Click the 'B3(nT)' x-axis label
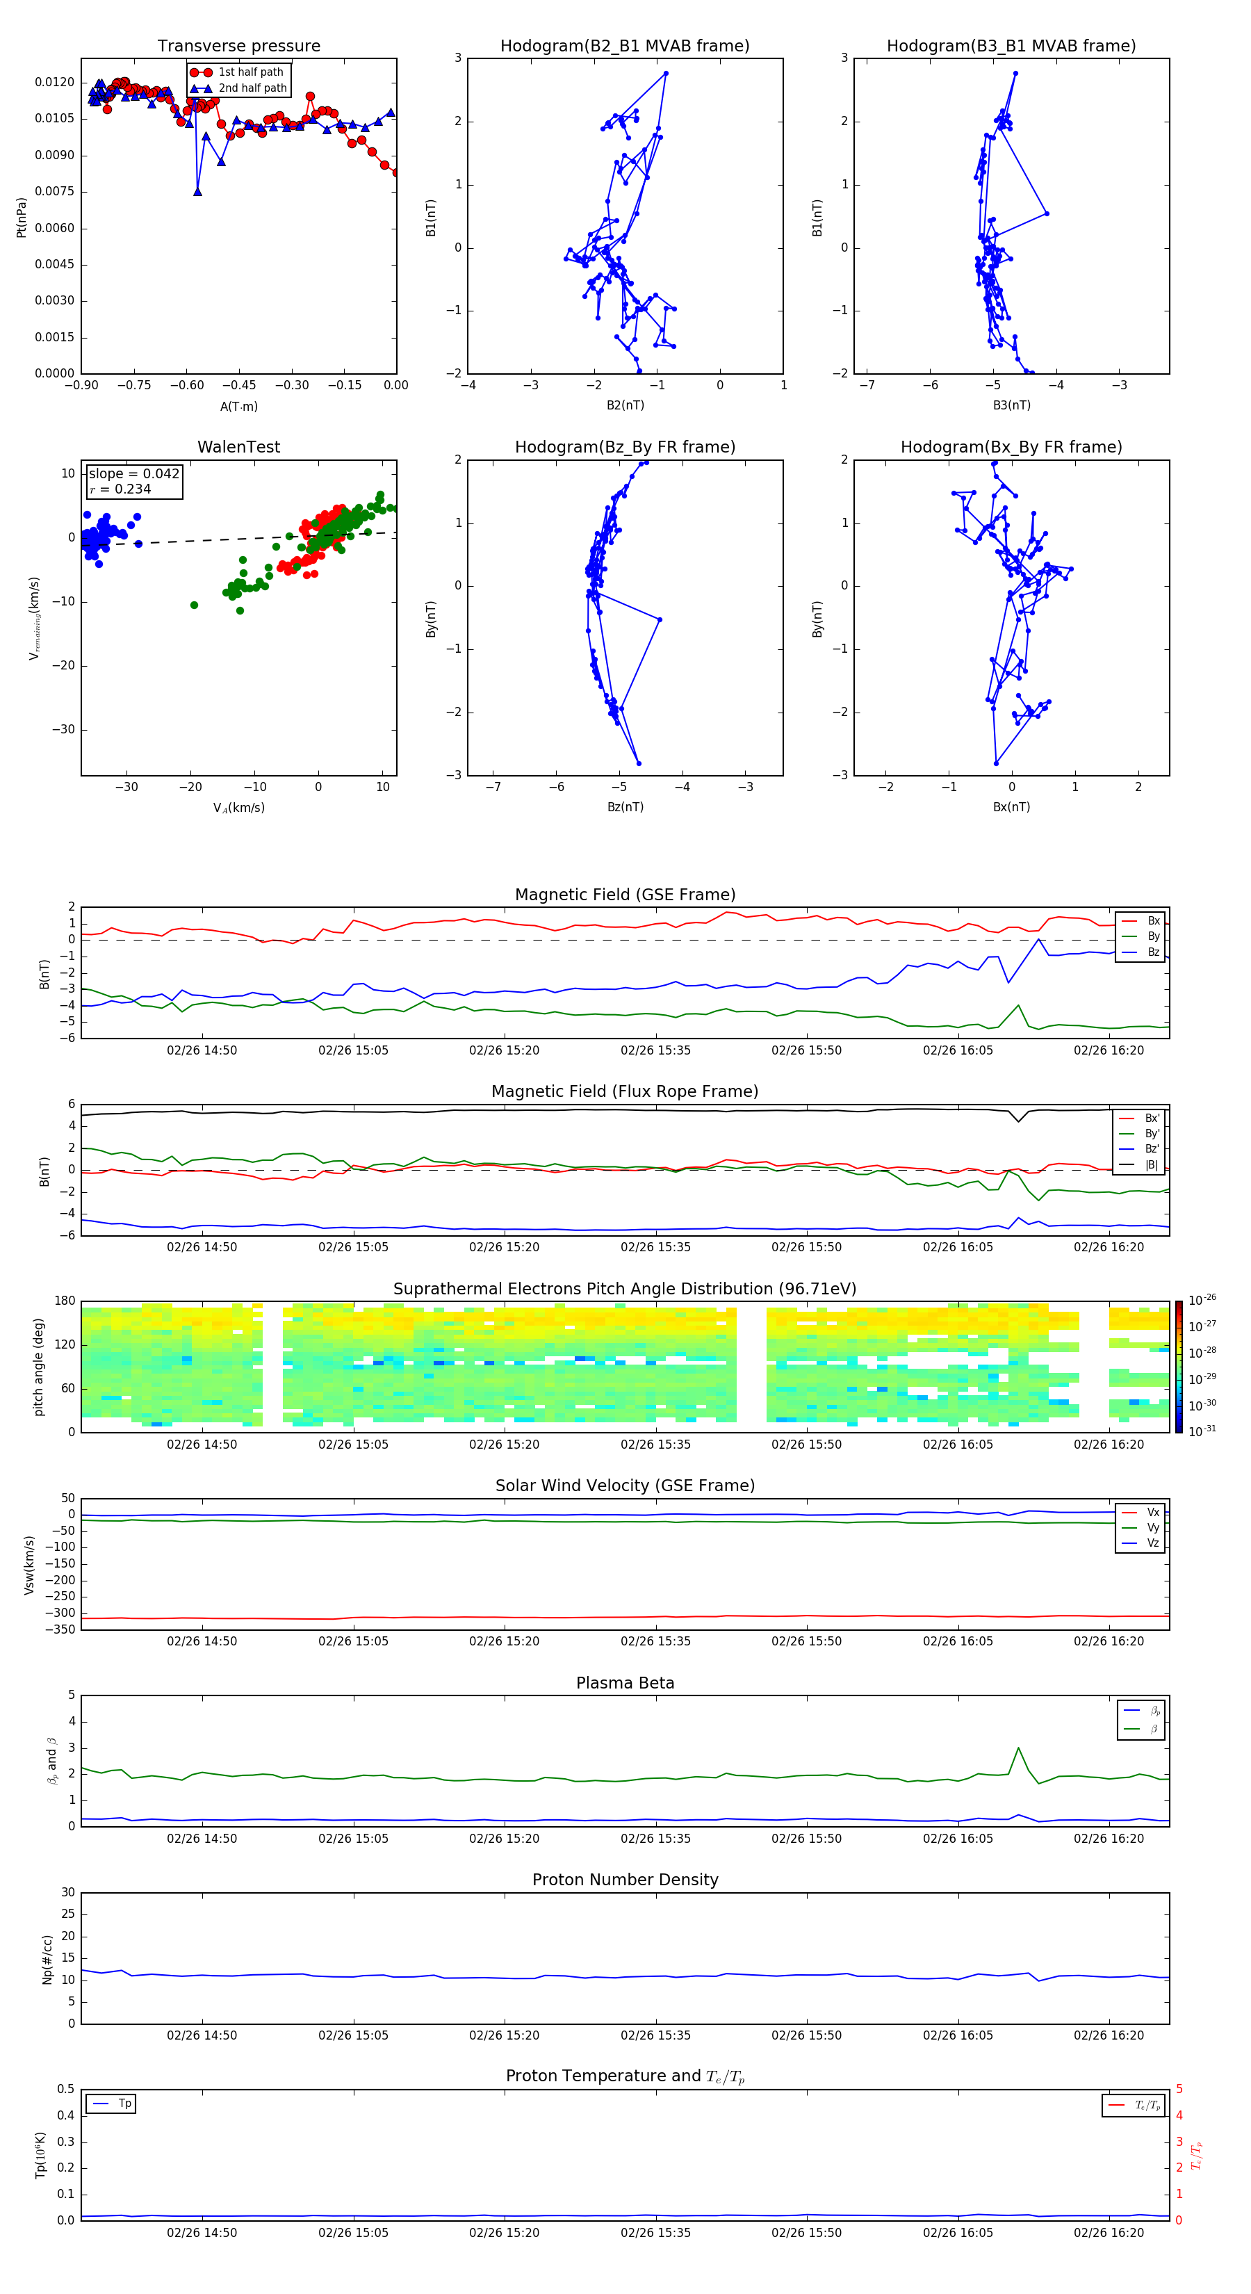Viewport: 1251px width, 2294px height. point(1011,405)
